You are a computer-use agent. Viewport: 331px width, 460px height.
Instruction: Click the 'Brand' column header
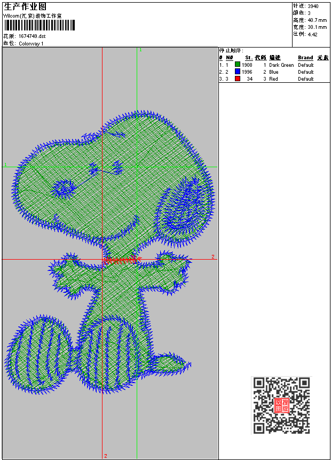coord(305,58)
